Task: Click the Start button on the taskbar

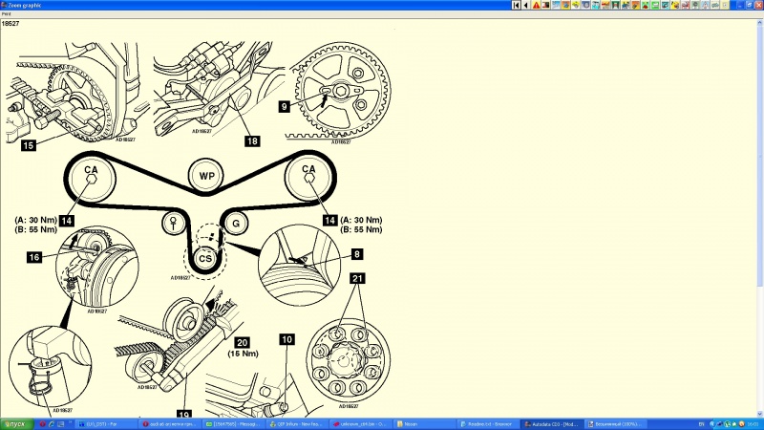Action: (14, 423)
